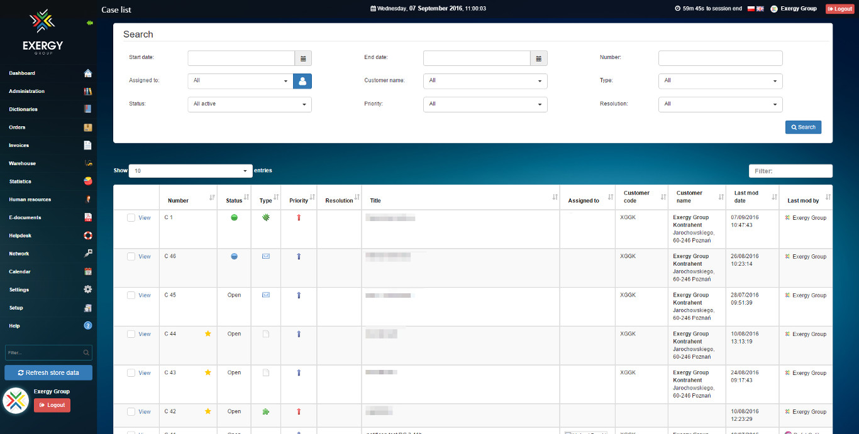Open Warehouse via its forklift icon
This screenshot has width=859, height=434.
coord(88,163)
